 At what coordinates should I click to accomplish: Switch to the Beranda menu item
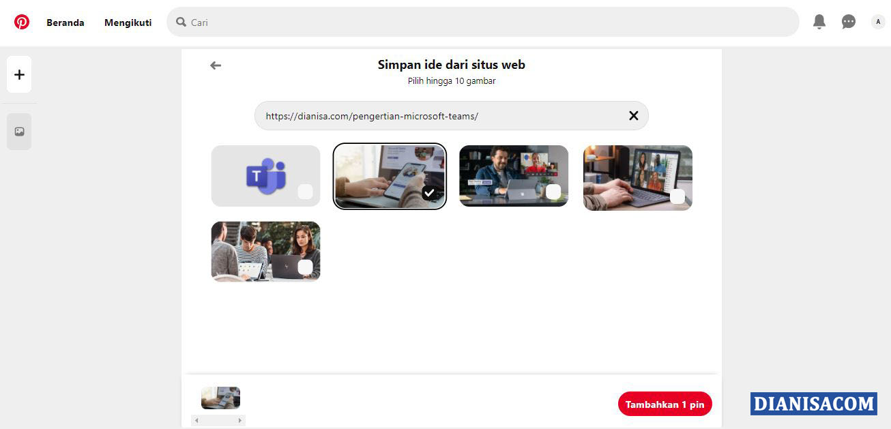pyautogui.click(x=65, y=22)
